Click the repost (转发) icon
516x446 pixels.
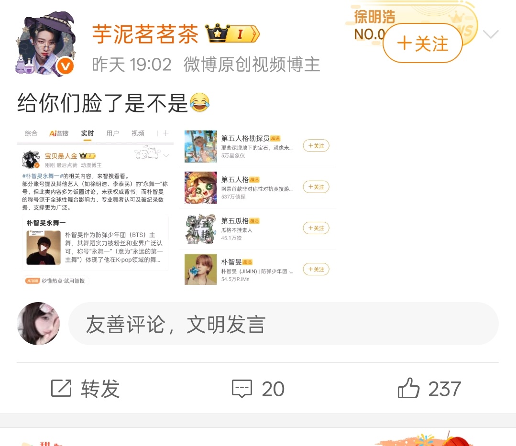click(61, 389)
